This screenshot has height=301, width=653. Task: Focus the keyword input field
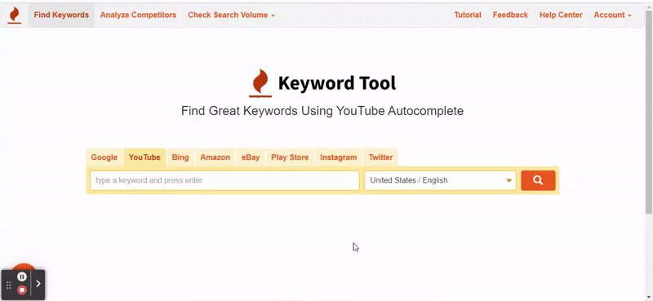pos(224,181)
